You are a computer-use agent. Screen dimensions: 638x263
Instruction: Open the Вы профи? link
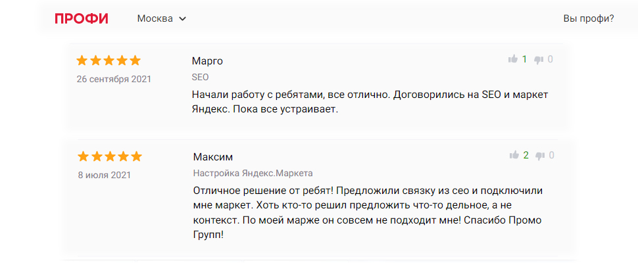point(589,18)
